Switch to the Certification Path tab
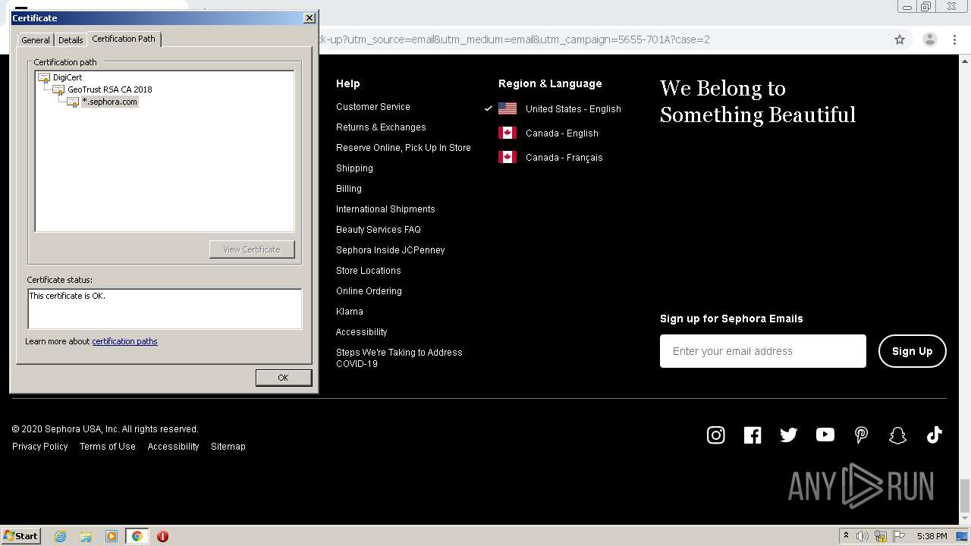The height and width of the screenshot is (546, 971). point(124,39)
